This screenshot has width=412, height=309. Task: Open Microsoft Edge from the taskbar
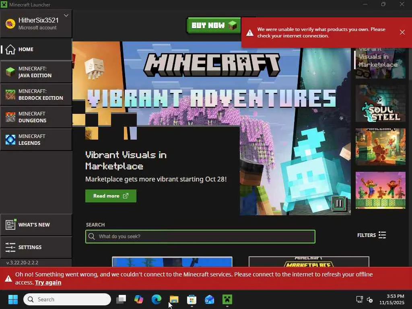point(157,299)
